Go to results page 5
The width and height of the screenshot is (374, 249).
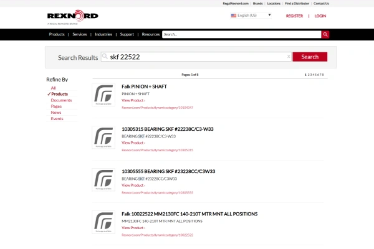tap(316, 75)
